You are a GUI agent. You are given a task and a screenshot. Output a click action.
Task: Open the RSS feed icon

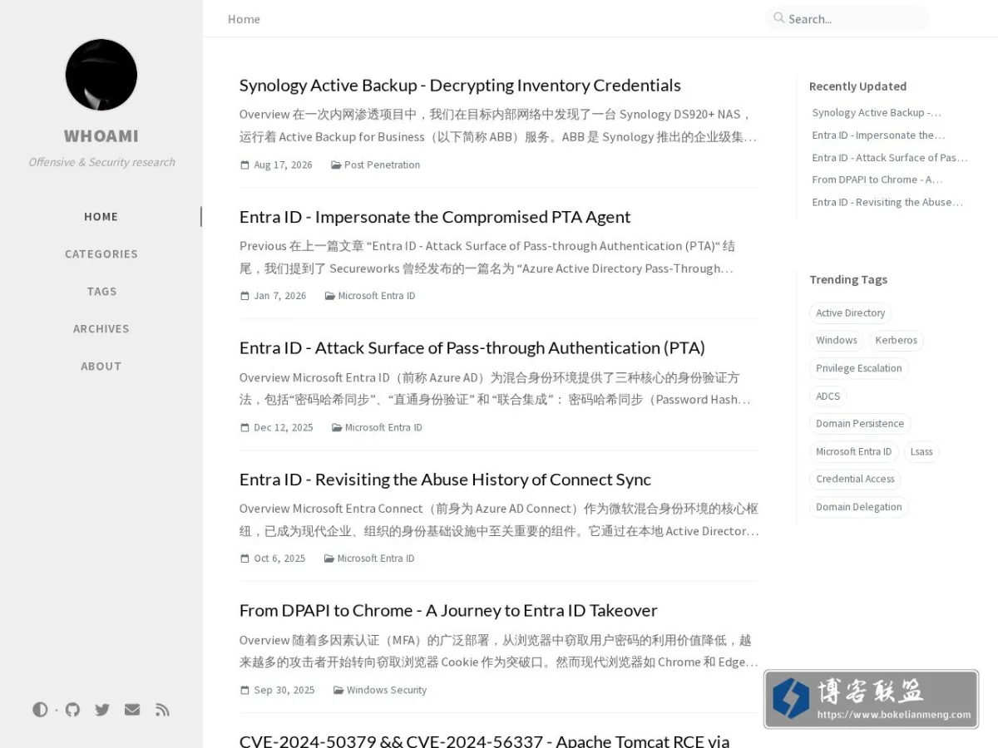pos(162,710)
